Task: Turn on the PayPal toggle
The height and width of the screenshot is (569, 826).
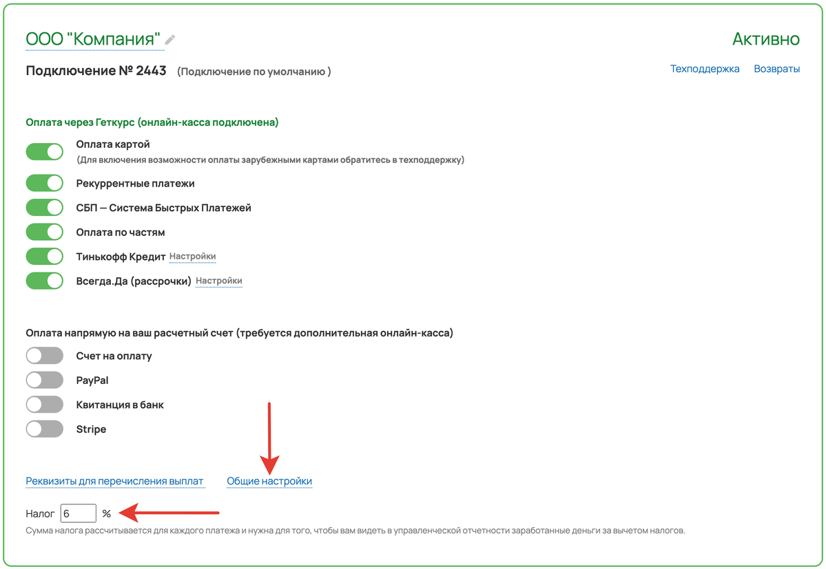Action: 45,380
